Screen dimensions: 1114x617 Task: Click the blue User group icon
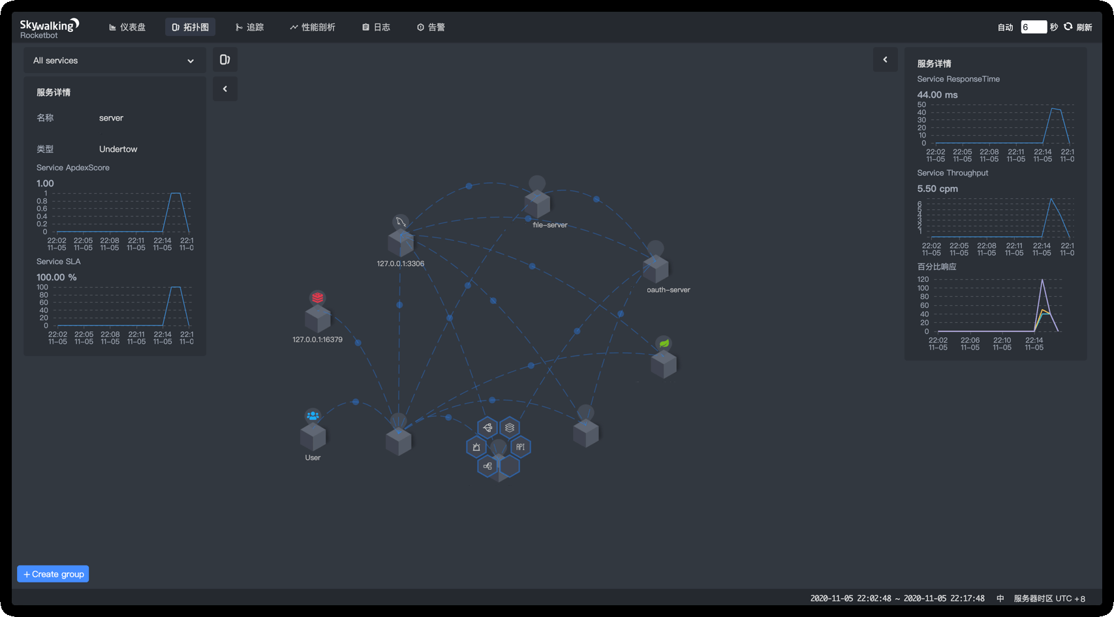(x=313, y=415)
